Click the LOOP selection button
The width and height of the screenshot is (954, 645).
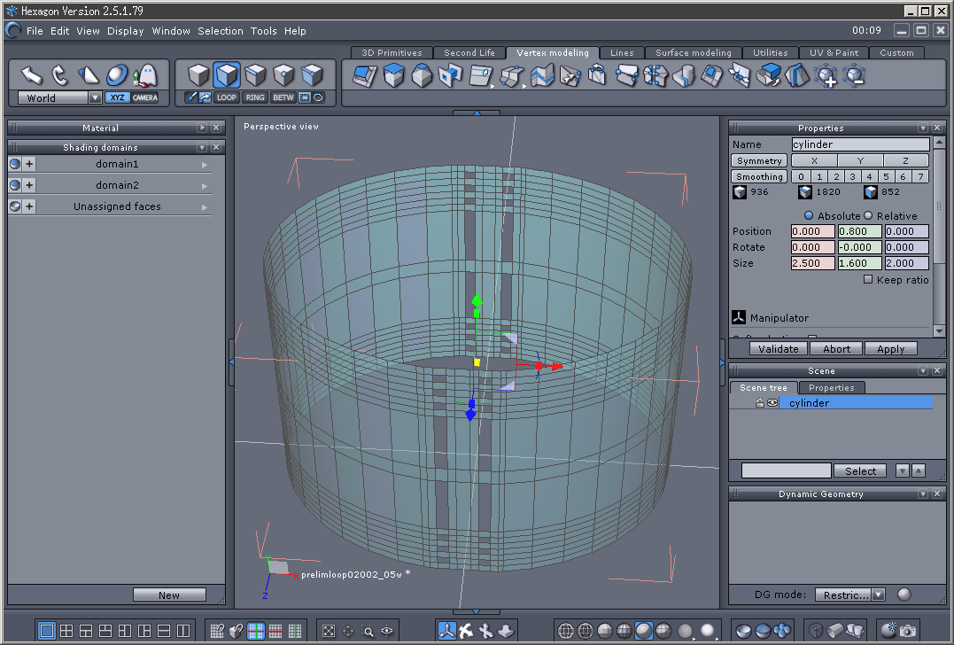(227, 97)
